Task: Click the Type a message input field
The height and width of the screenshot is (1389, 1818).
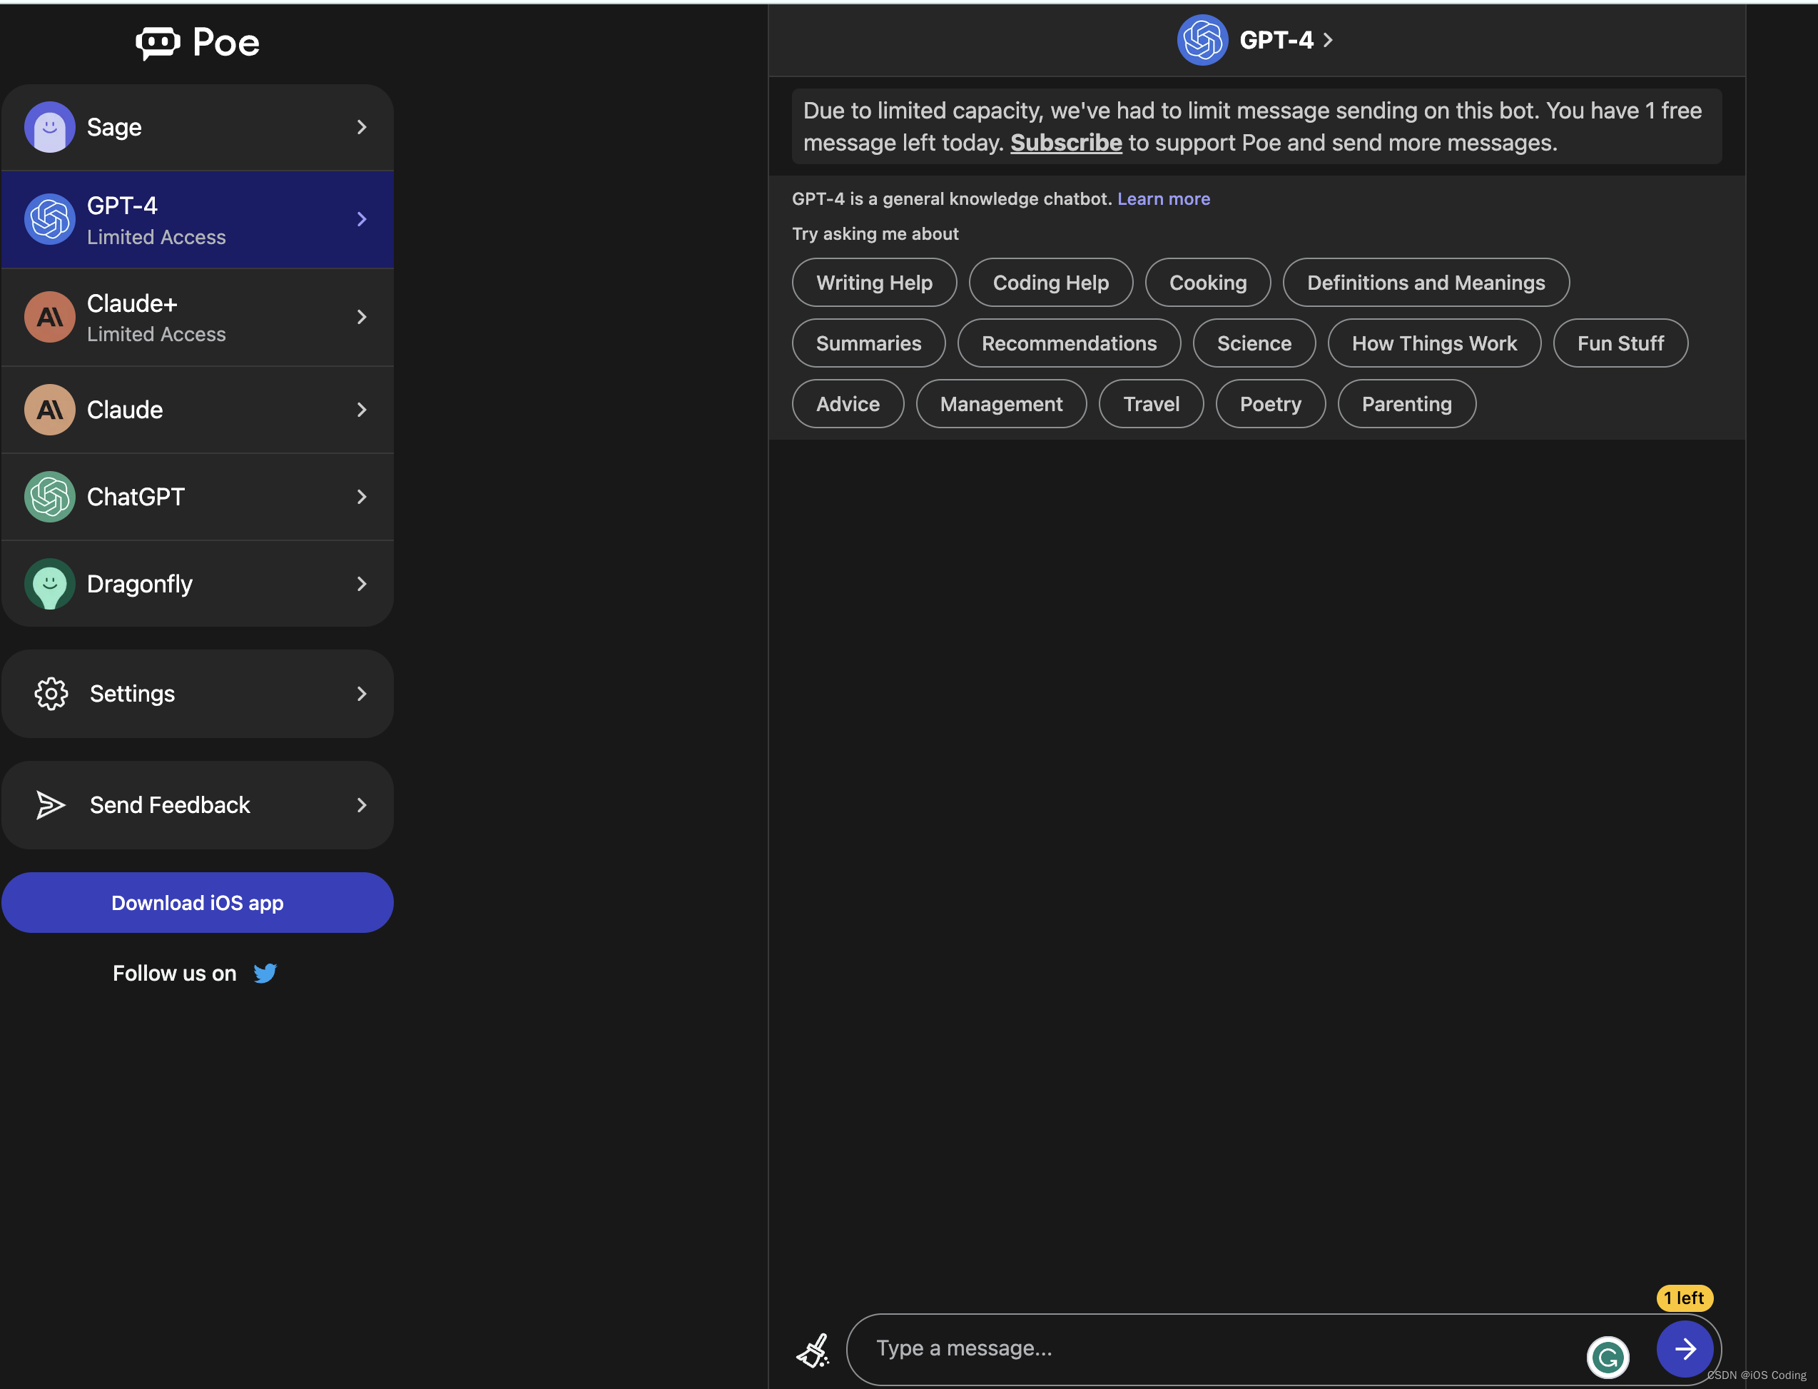Action: pyautogui.click(x=1215, y=1348)
